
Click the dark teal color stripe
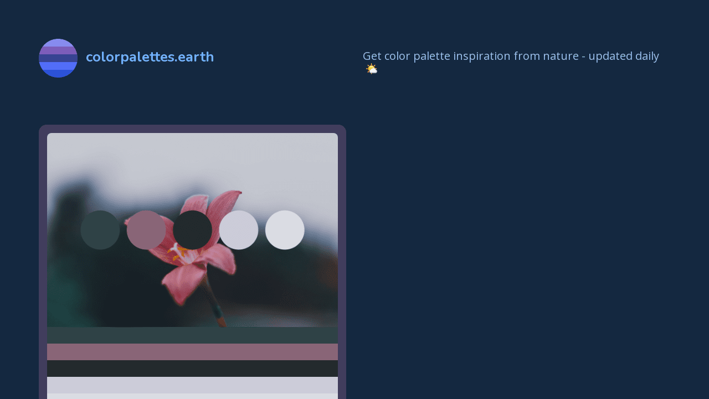pos(192,335)
